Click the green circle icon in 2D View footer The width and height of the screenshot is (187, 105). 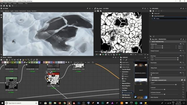[x=120, y=55]
